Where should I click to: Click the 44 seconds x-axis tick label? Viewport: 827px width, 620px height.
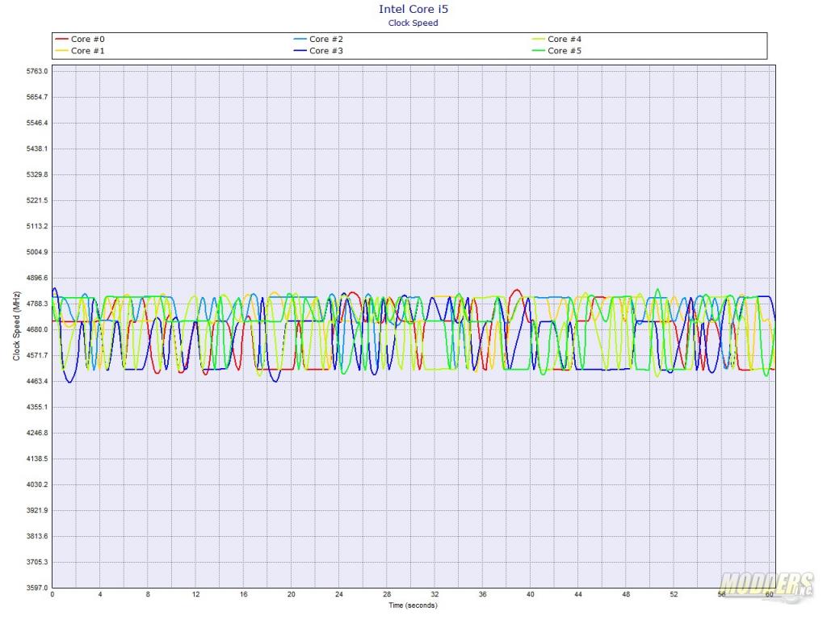tap(578, 594)
